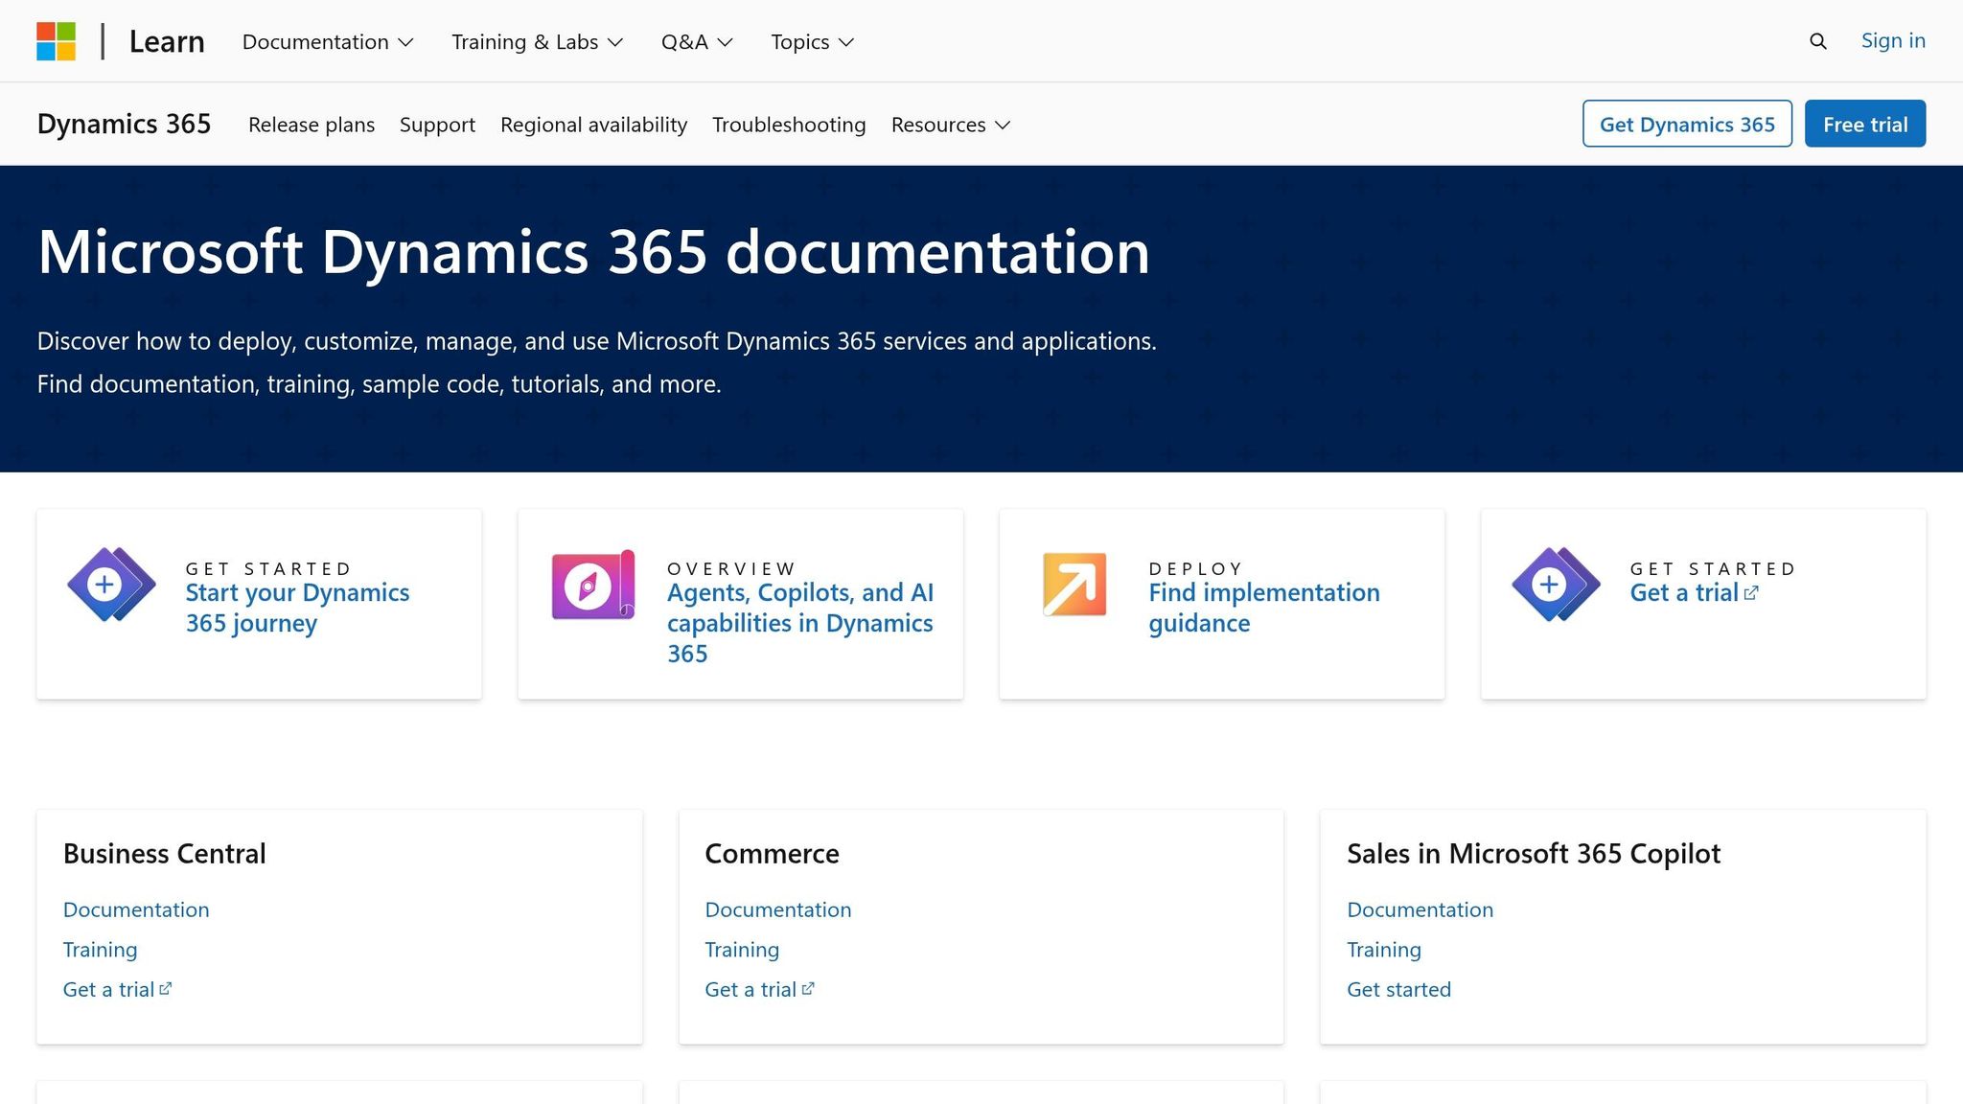The image size is (1963, 1104).
Task: Click the Sign in link
Action: 1893,40
